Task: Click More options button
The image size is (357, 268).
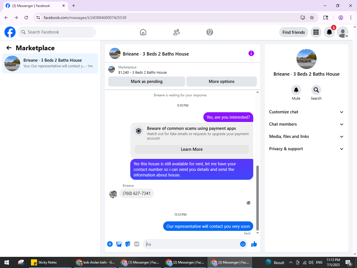Action: (x=221, y=82)
